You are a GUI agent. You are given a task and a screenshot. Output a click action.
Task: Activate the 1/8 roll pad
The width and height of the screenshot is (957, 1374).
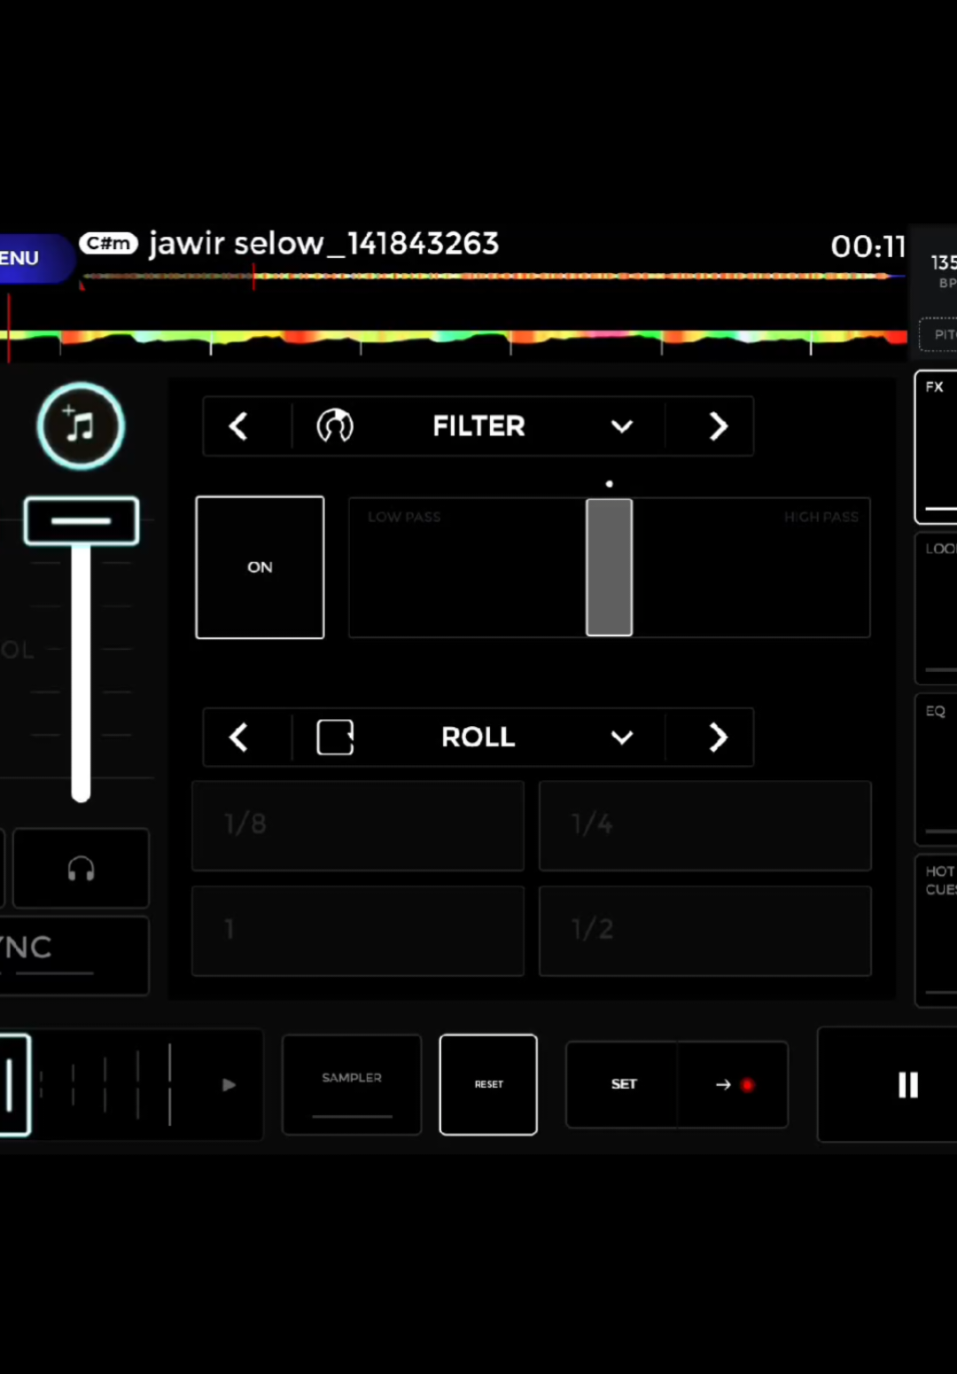click(357, 824)
